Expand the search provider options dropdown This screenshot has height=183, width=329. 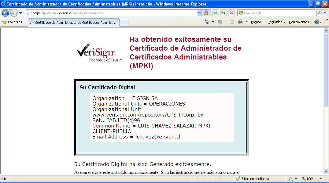click(x=325, y=13)
